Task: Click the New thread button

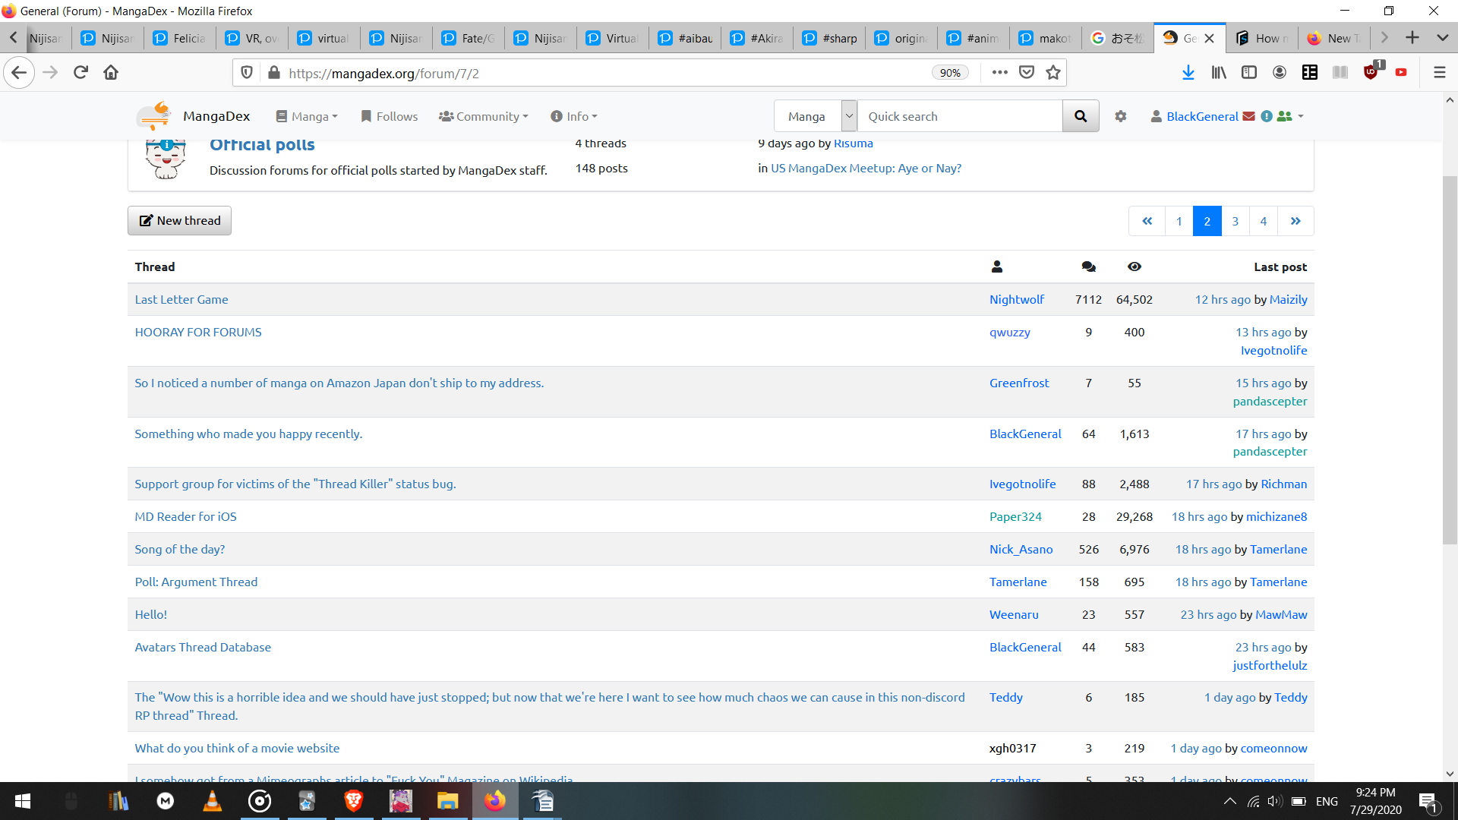Action: [179, 221]
